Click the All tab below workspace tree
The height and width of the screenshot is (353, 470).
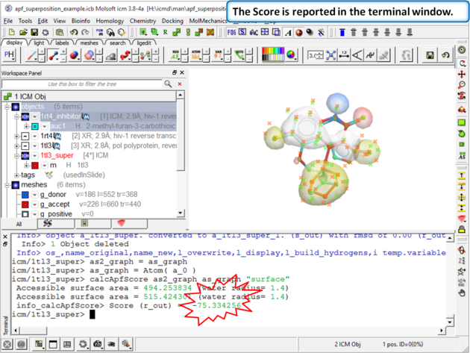point(19,223)
